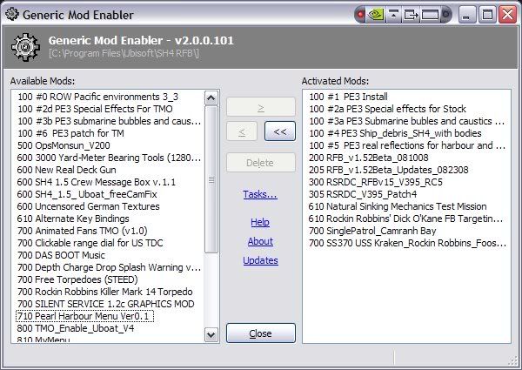This screenshot has width=522, height=370.
Task: Click the disable all '<<' button
Action: click(279, 131)
